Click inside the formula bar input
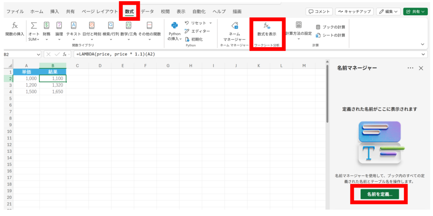The width and height of the screenshot is (433, 216). tap(245, 54)
